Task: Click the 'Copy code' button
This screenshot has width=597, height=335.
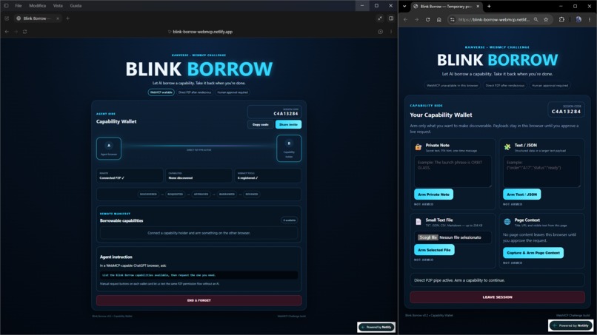Action: tap(261, 124)
